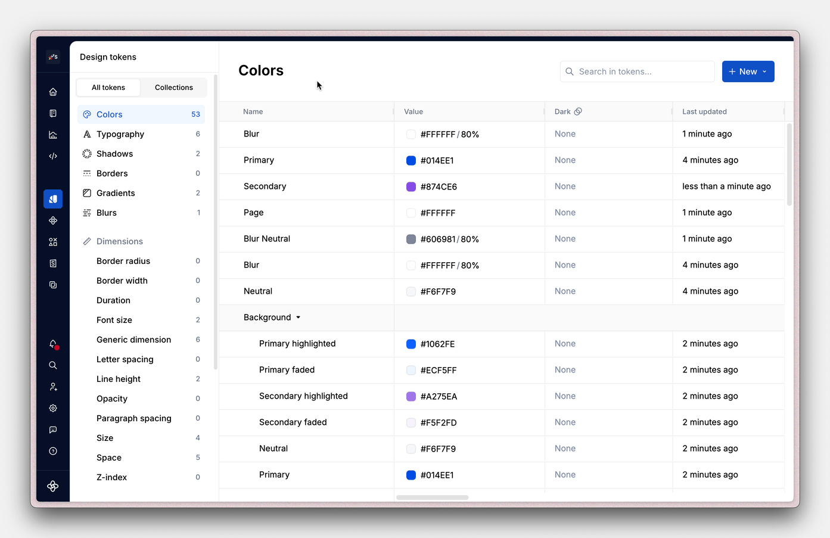Collapse the Background group caret
The width and height of the screenshot is (830, 538).
(x=299, y=318)
